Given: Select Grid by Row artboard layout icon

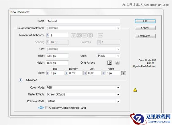Looking at the screenshot, I should (73, 35).
